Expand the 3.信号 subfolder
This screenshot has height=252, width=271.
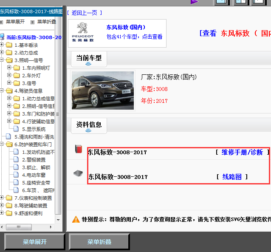point(9,83)
